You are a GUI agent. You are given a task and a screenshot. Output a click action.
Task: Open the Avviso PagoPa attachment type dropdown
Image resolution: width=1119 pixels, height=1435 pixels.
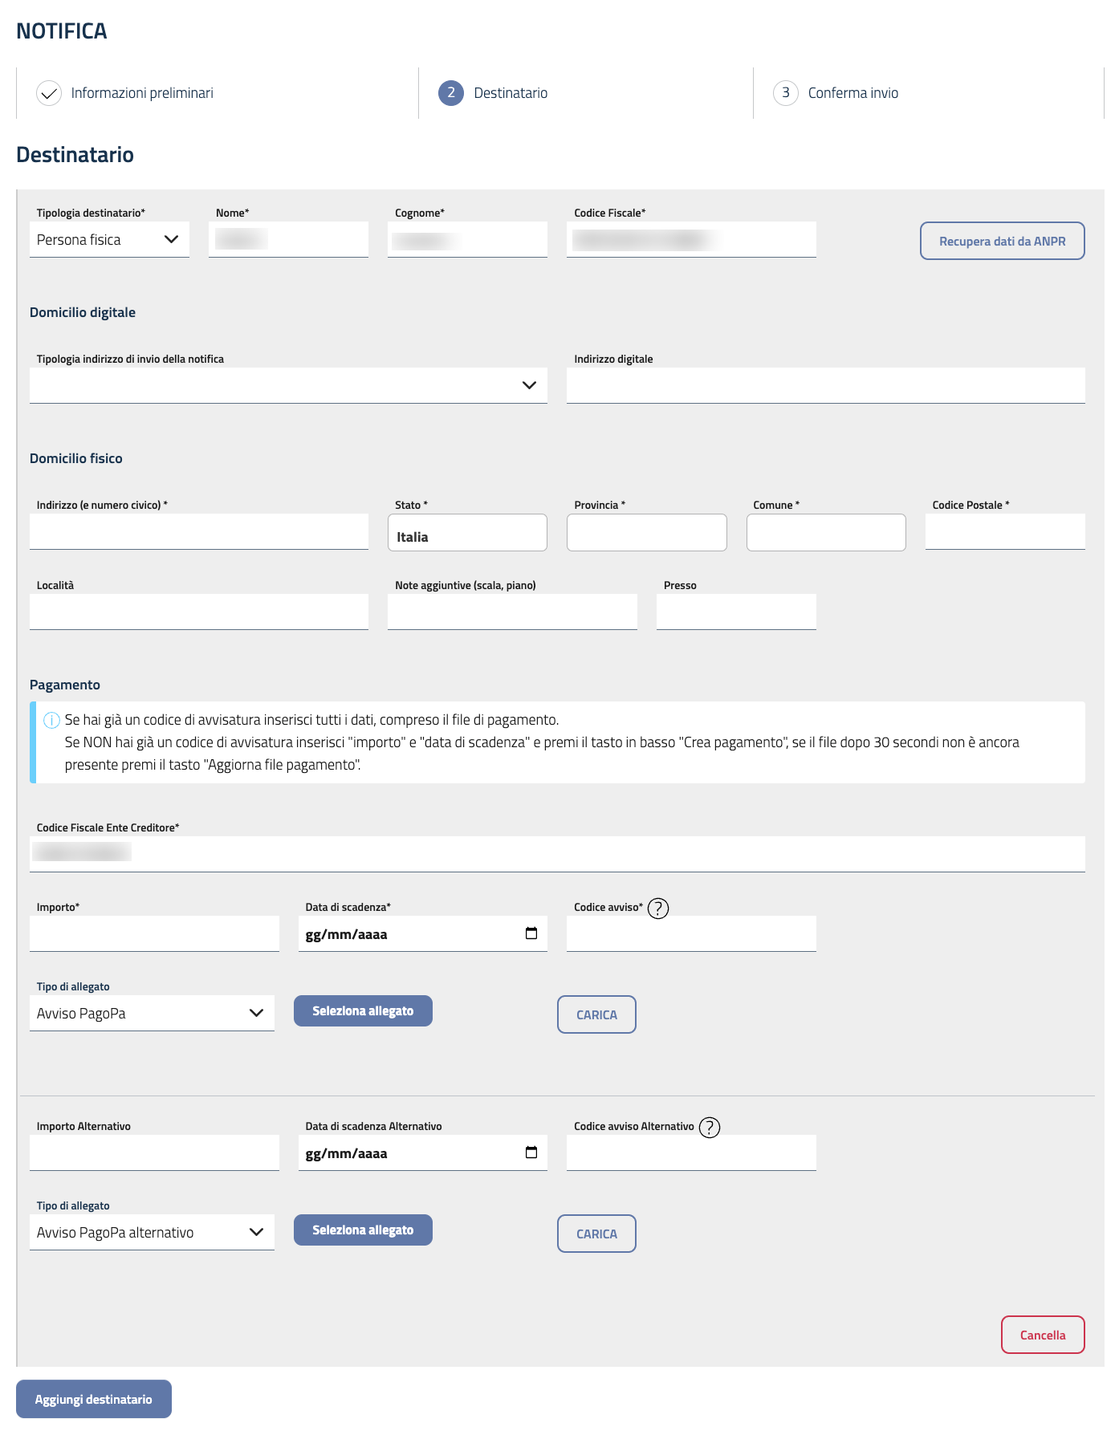tap(152, 1014)
